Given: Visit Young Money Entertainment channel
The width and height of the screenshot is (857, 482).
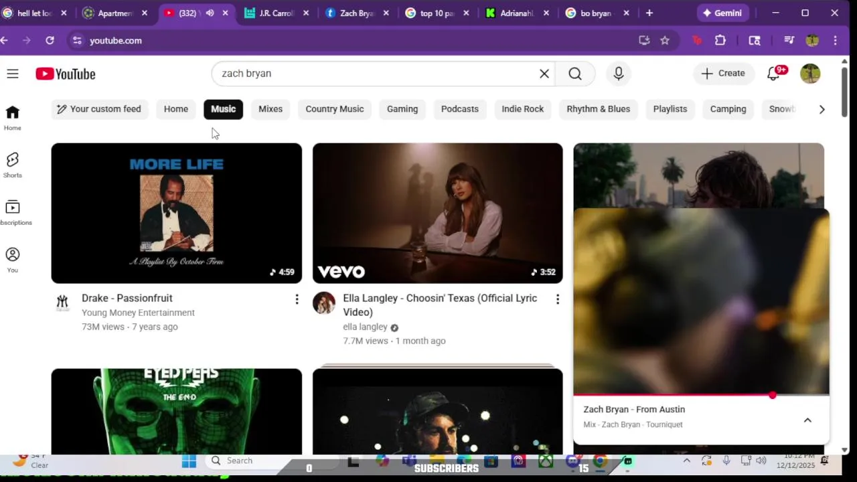Looking at the screenshot, I should 138,313.
